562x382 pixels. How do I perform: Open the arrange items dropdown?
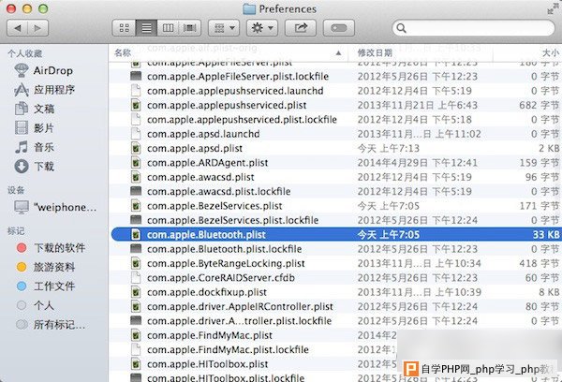click(x=224, y=28)
